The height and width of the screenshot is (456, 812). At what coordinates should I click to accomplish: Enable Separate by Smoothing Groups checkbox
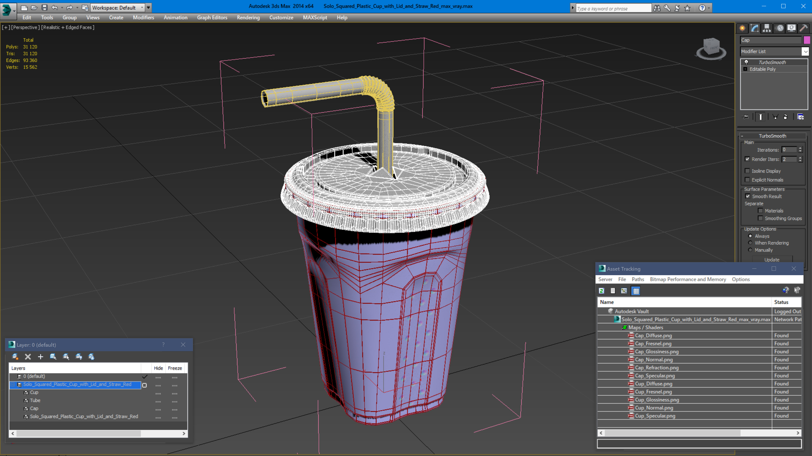click(x=760, y=218)
